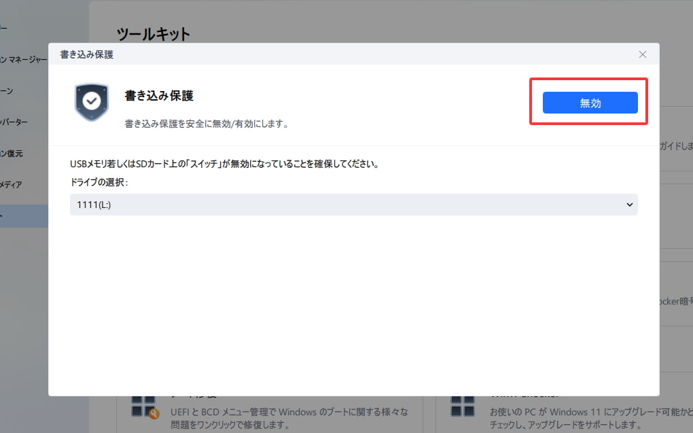Click the USBメモリ switch instruction text
Viewport: 693px width, 433px height.
[224, 164]
